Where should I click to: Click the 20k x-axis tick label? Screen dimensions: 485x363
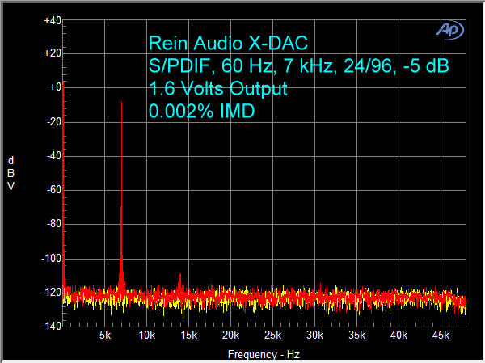[231, 336]
